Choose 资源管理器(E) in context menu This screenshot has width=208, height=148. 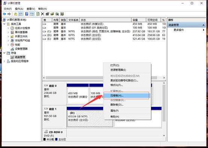coord(127,70)
